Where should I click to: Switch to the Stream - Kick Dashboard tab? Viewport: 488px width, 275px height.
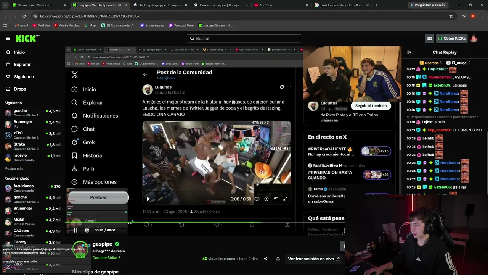(39, 5)
